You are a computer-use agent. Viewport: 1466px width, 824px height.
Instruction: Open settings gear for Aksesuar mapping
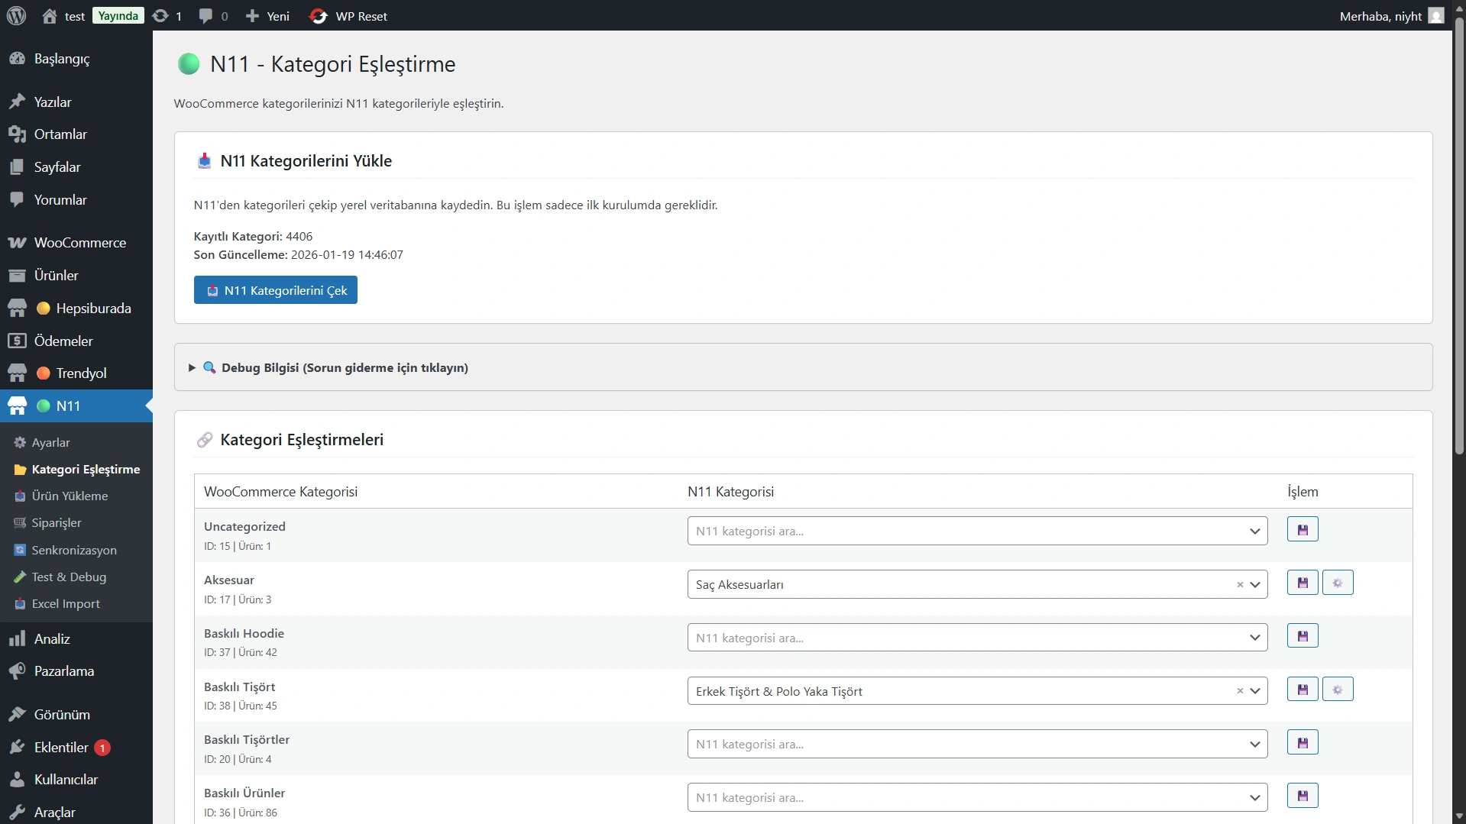pos(1337,583)
